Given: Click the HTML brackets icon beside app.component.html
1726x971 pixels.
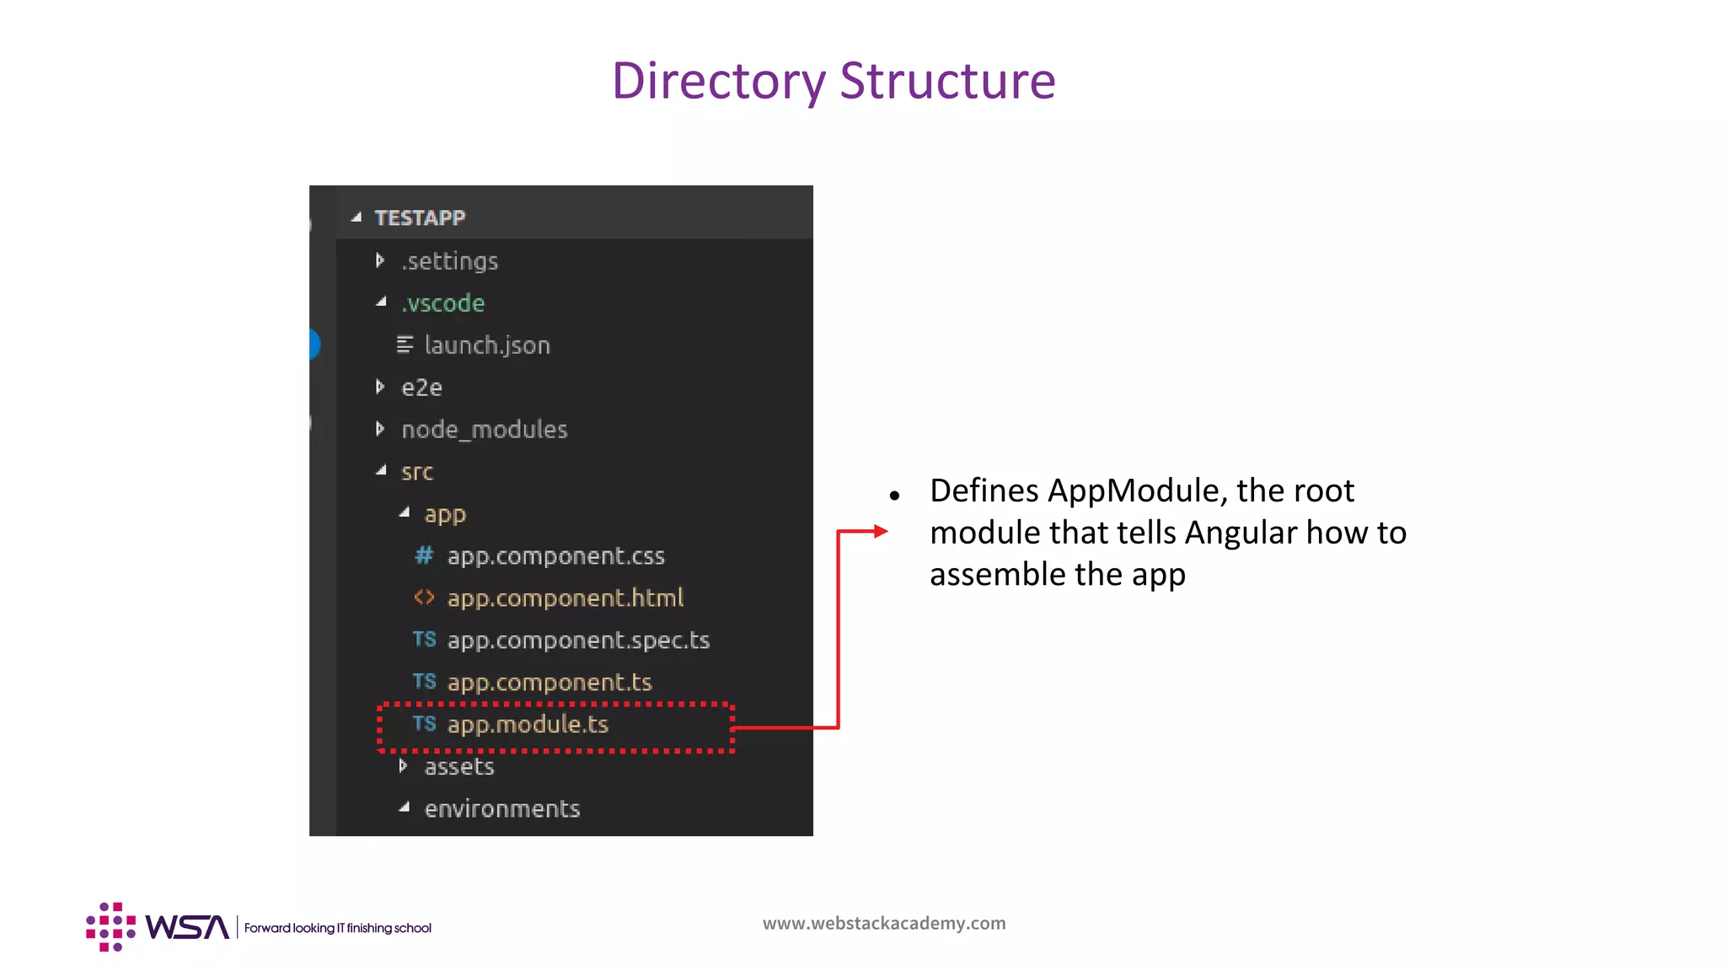Looking at the screenshot, I should pos(424,598).
